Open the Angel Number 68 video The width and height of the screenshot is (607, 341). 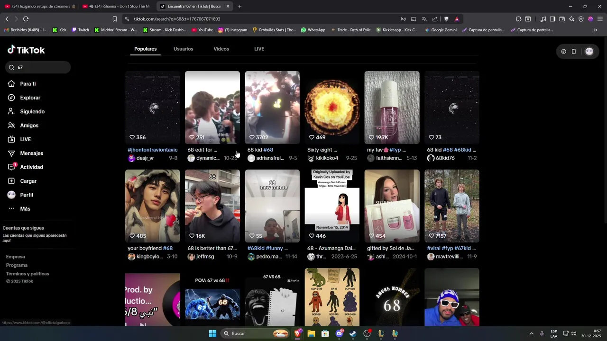(392, 297)
